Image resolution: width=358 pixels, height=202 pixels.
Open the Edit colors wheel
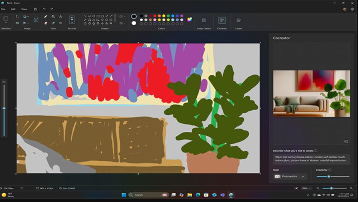(190, 19)
